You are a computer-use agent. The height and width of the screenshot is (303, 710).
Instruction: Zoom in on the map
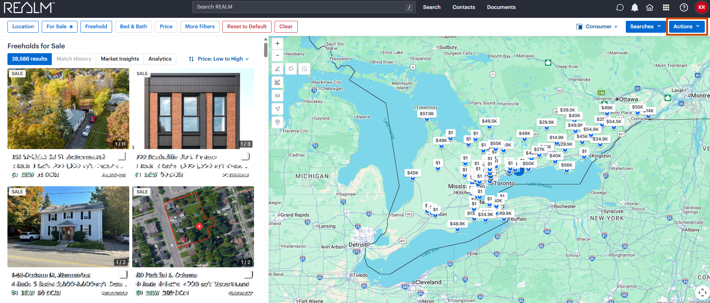click(278, 43)
